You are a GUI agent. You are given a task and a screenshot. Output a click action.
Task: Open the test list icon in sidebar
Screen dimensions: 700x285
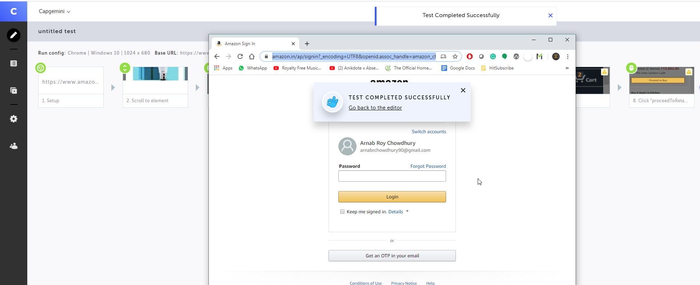click(x=13, y=63)
